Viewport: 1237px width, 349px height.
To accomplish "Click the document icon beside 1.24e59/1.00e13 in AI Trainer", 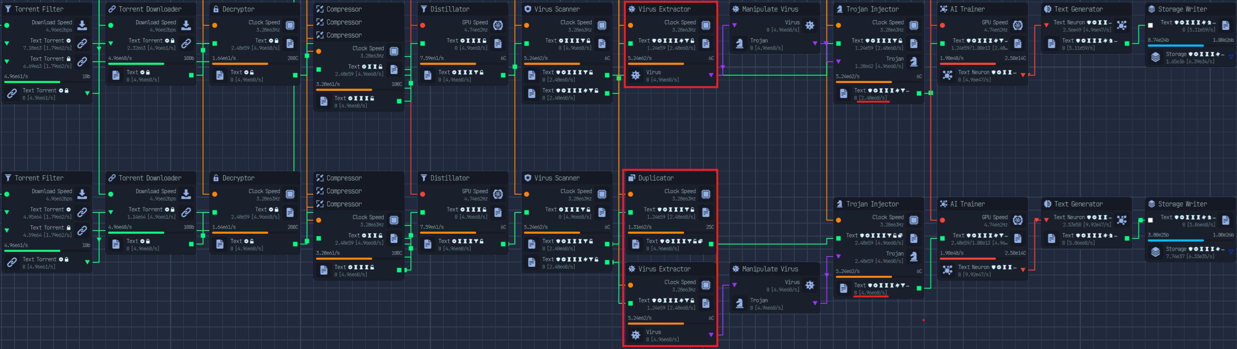I will click(1018, 44).
